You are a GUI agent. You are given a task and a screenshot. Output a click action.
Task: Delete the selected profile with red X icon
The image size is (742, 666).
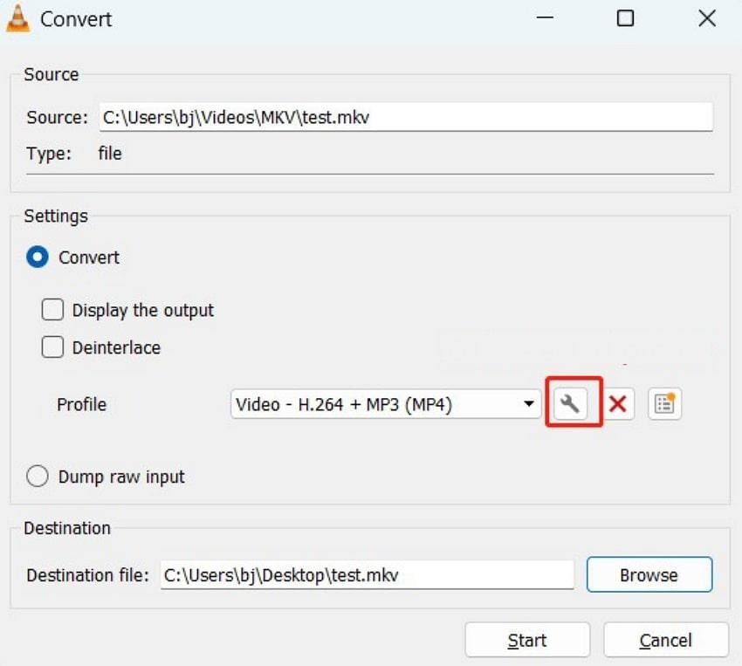click(x=619, y=403)
